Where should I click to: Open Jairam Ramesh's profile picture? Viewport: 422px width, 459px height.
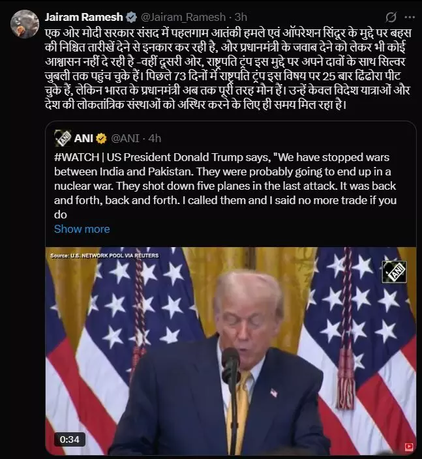pyautogui.click(x=25, y=24)
